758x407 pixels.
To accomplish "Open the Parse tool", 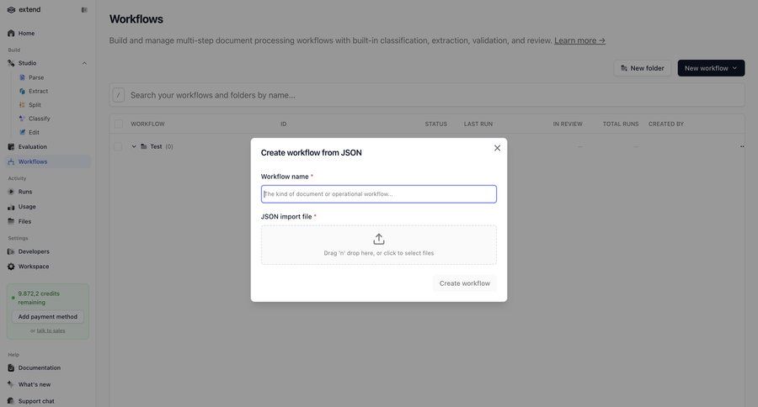I will pos(35,77).
